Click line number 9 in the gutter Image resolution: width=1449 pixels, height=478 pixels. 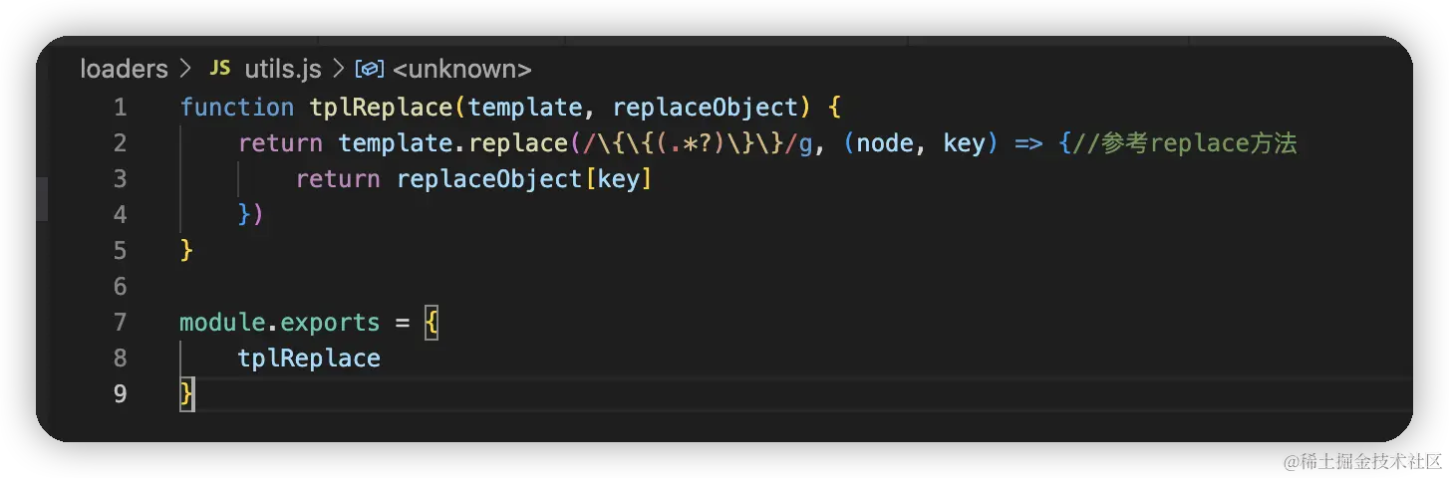coord(120,394)
